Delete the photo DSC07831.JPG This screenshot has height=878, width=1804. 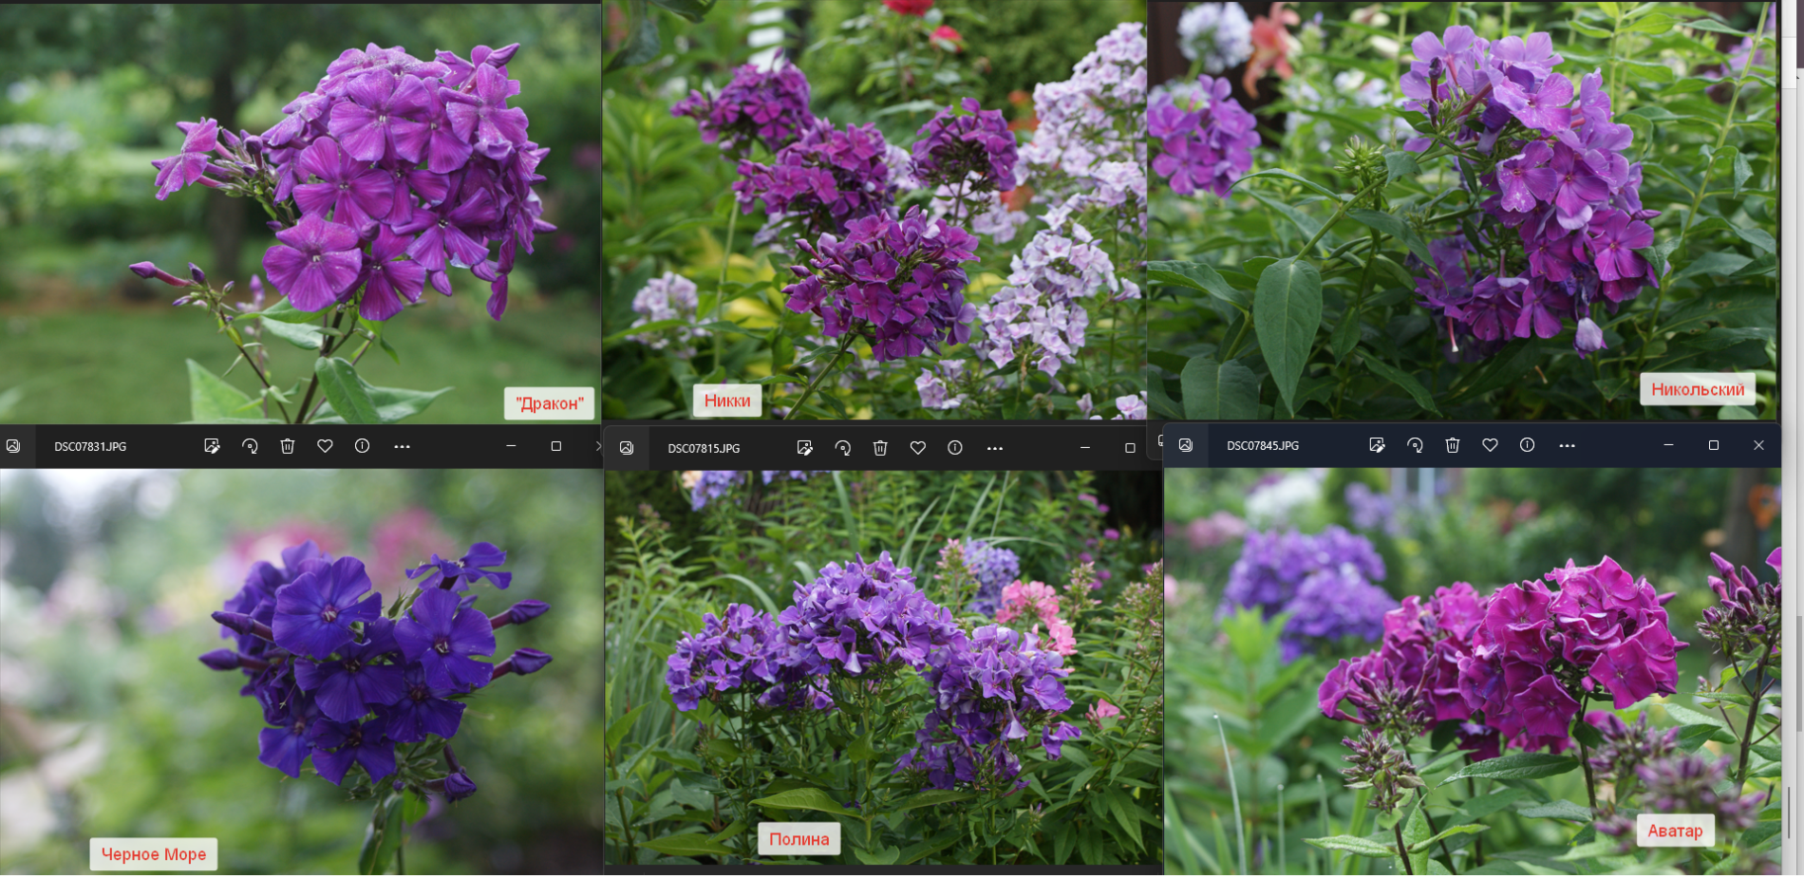click(x=288, y=446)
